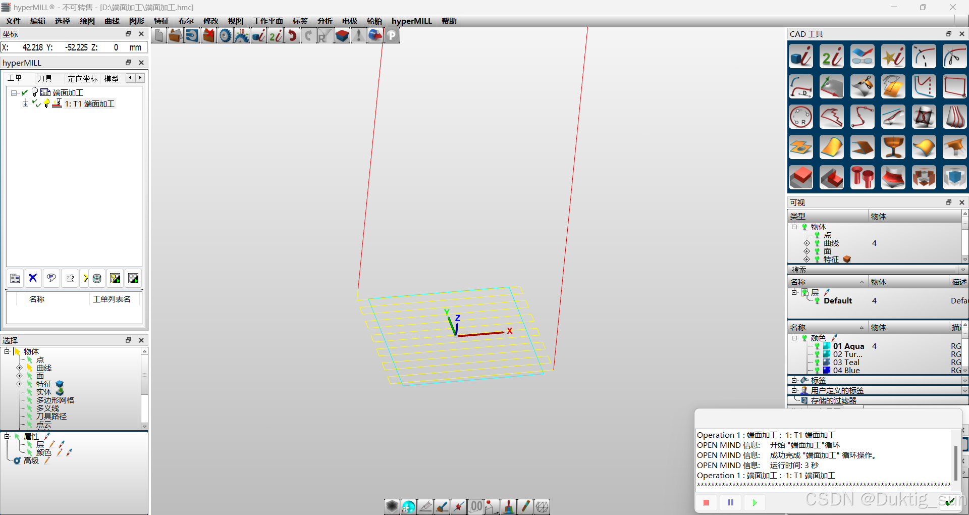The image size is (969, 515).
Task: Collapse the 颜色 node in 可视 panel
Action: pyautogui.click(x=794, y=338)
